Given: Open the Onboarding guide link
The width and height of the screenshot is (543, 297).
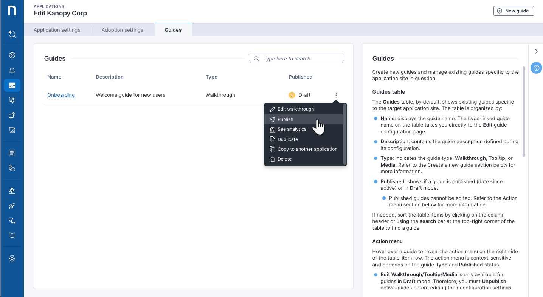Looking at the screenshot, I should click(61, 95).
